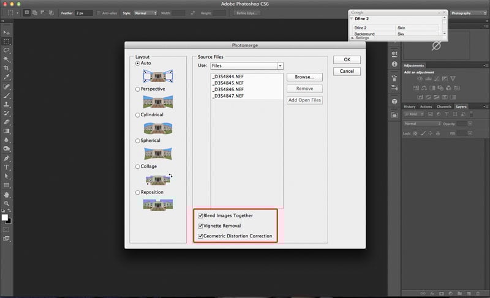Screen dimensions: 490x298
Task: Switch to the Actions tab
Action: click(426, 106)
